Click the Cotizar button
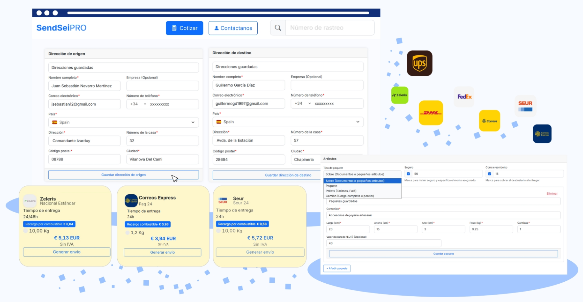Screen dimensions: 583x302 click(x=184, y=28)
